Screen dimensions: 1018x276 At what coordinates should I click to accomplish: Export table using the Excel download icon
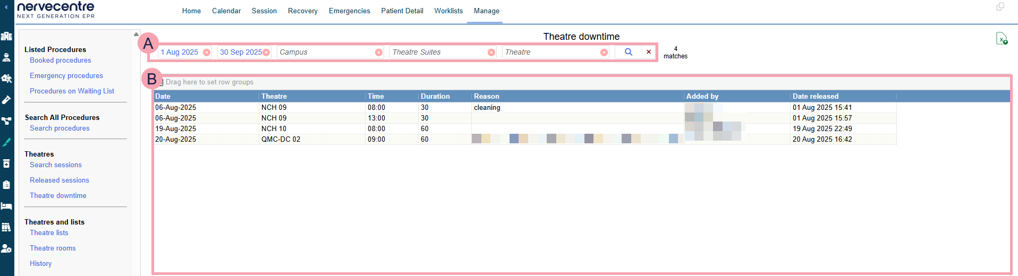pyautogui.click(x=1001, y=39)
